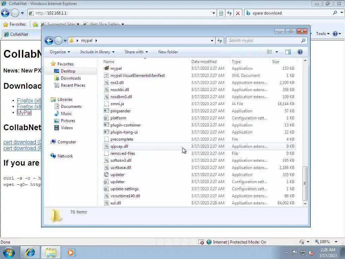Click the taskbar clock showing 2:28 AM
Image resolution: width=345 pixels, height=259 pixels.
point(328,253)
